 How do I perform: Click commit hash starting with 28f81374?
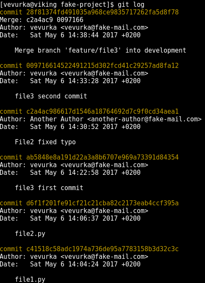pyautogui.click(x=102, y=12)
